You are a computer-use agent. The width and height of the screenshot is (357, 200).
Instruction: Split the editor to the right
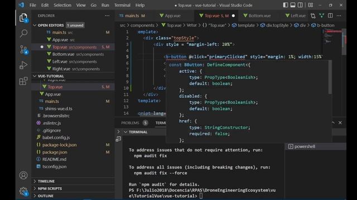[x=330, y=16]
